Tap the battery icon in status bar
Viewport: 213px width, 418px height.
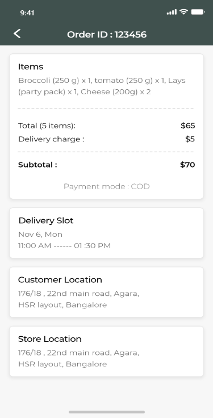tap(198, 12)
